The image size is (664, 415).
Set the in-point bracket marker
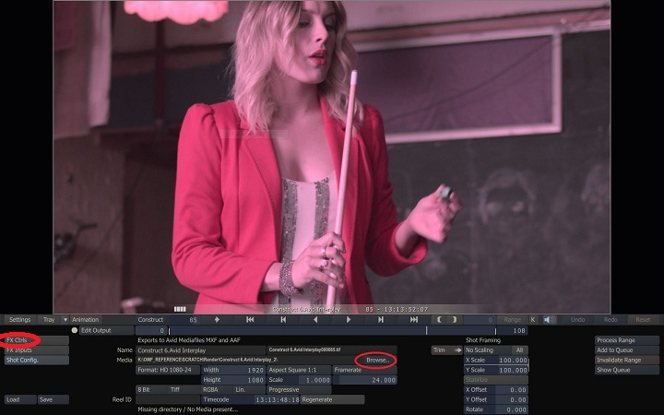click(x=439, y=320)
